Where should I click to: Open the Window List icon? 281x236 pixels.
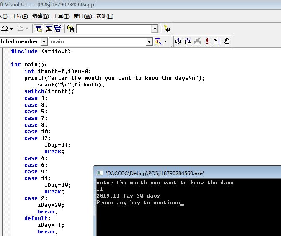point(58,28)
